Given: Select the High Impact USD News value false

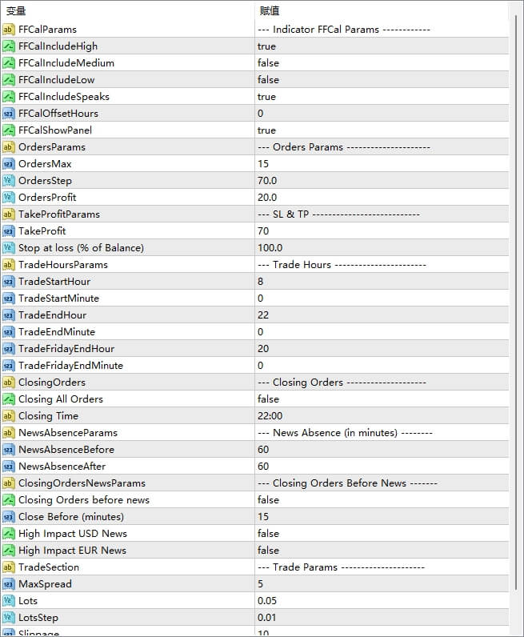Looking at the screenshot, I should (x=268, y=534).
